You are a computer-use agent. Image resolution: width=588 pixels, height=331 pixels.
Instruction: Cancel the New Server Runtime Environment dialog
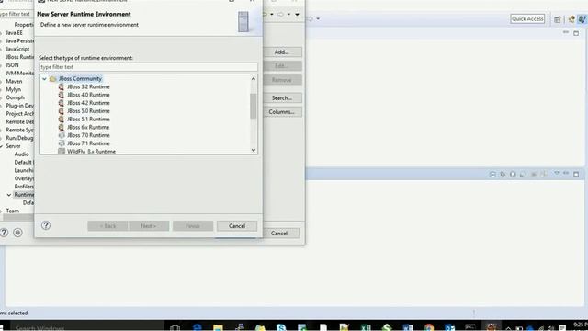click(x=237, y=226)
